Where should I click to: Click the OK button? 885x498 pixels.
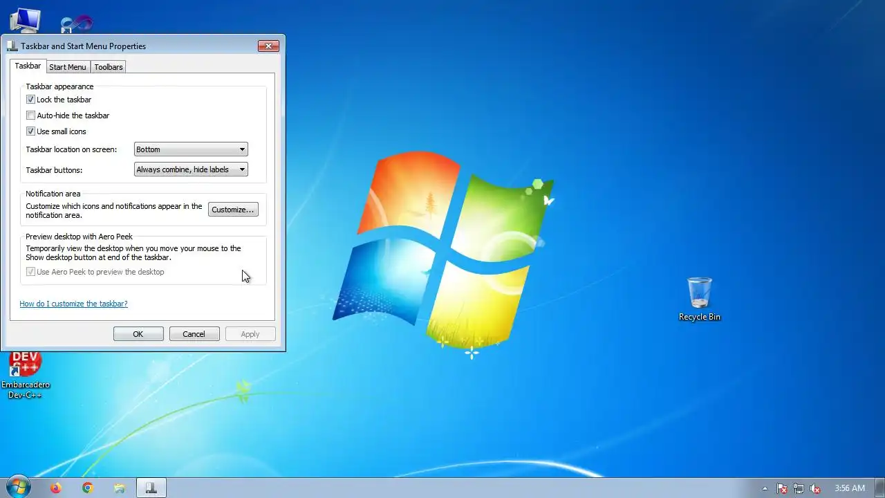click(x=138, y=334)
